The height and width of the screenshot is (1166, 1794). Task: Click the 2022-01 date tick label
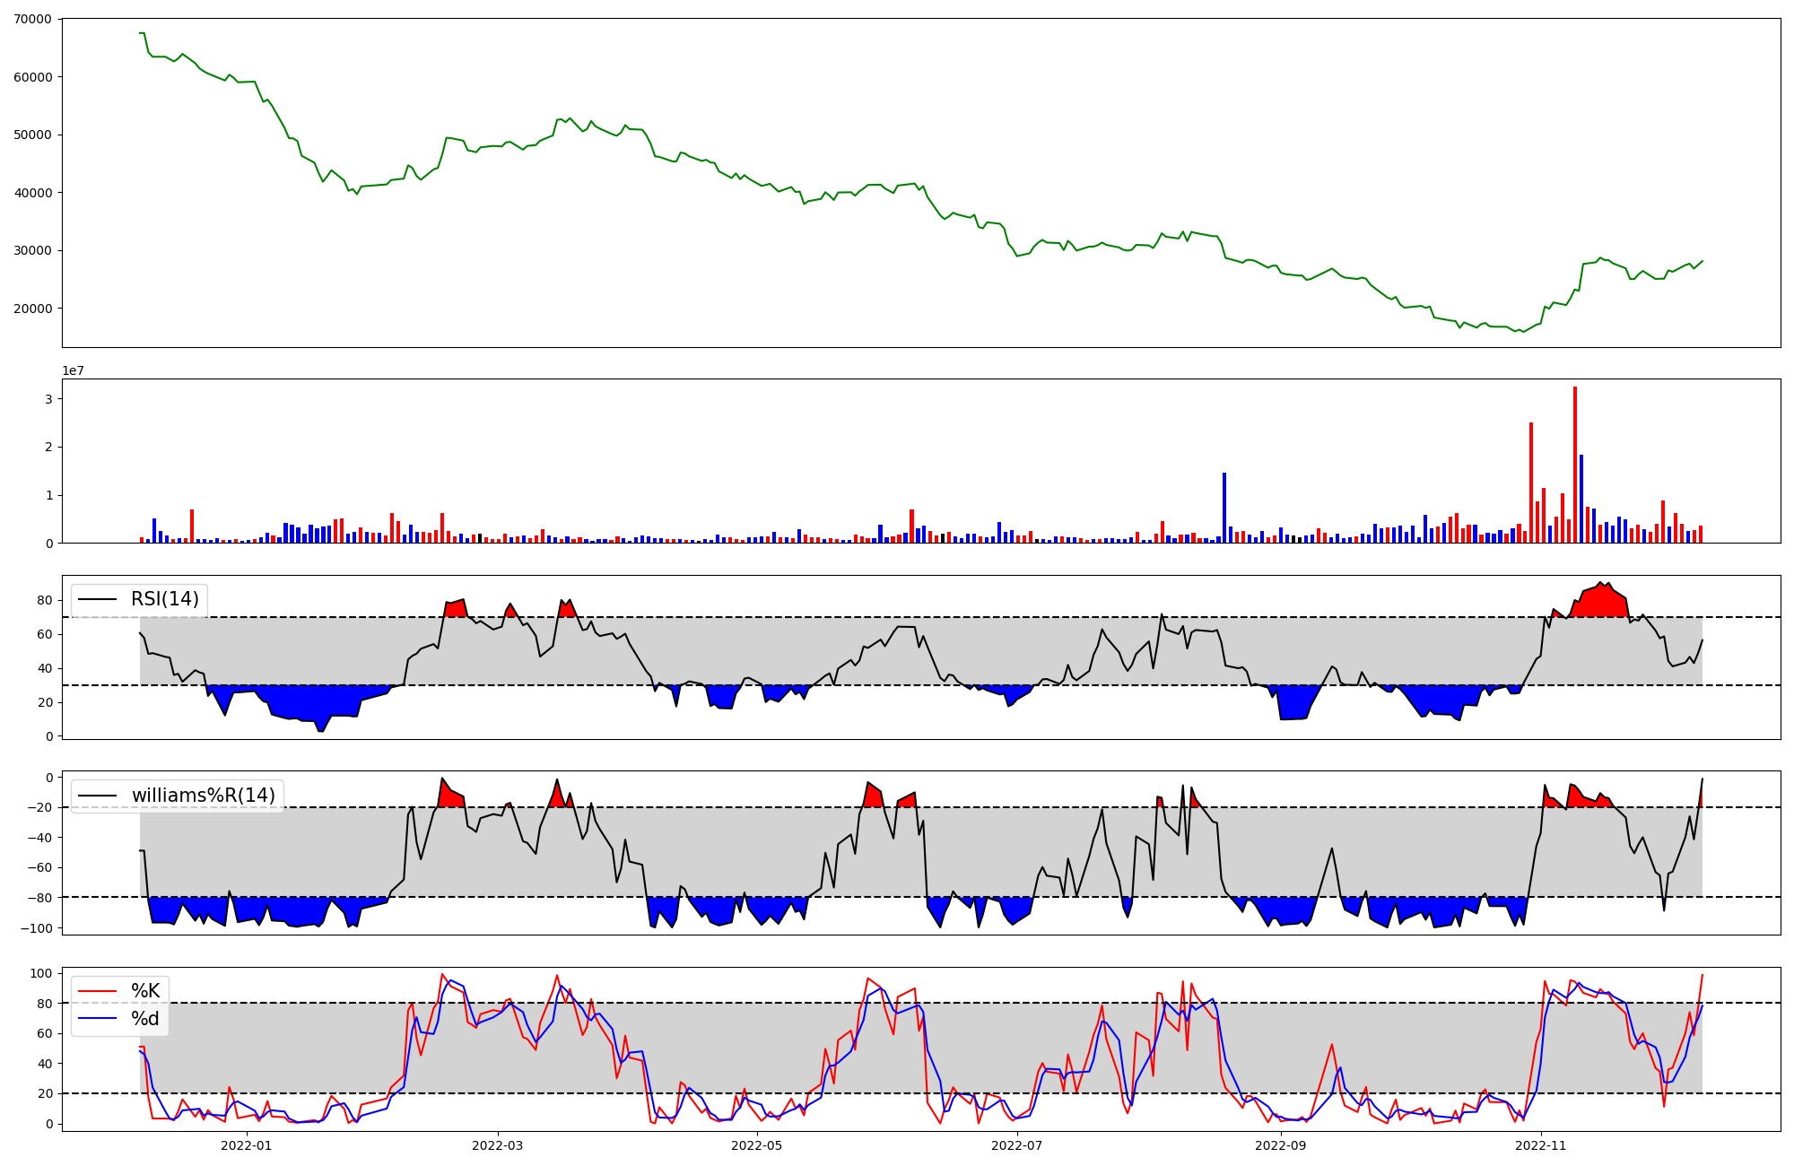click(246, 1145)
